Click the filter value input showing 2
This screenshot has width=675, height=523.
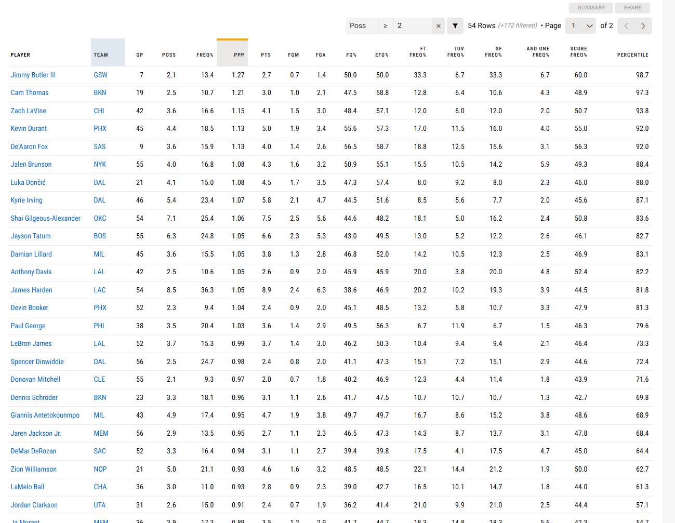413,26
